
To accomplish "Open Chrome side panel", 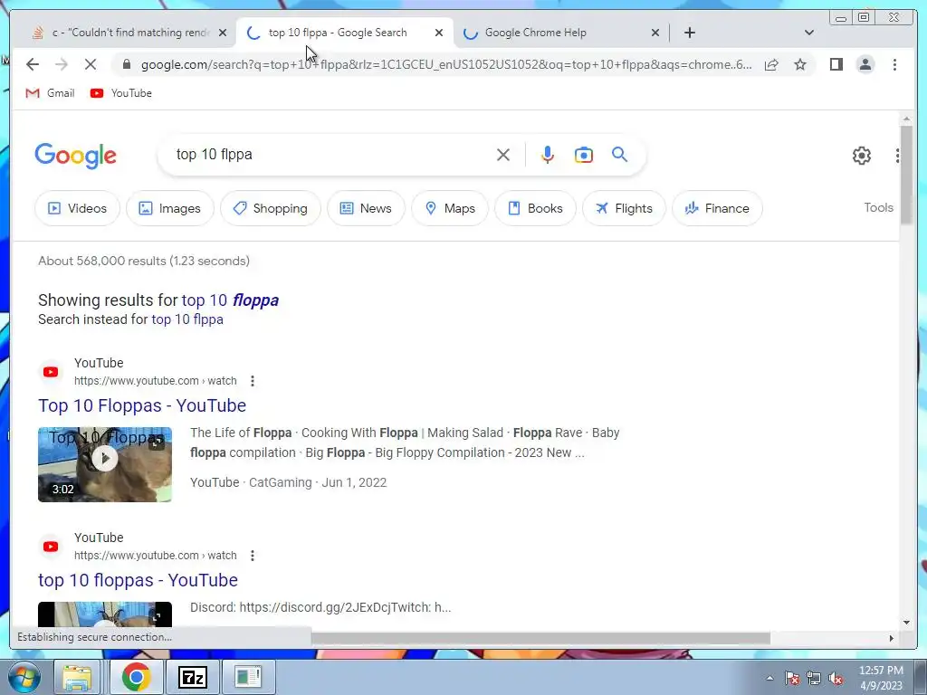I will click(836, 64).
